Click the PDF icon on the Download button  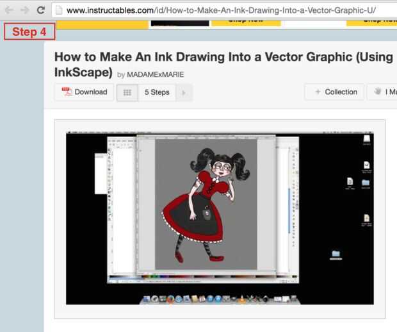(67, 92)
